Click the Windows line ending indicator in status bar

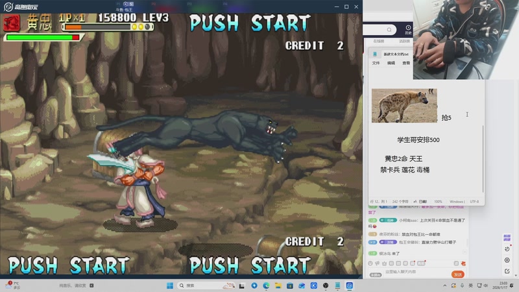pos(457,202)
